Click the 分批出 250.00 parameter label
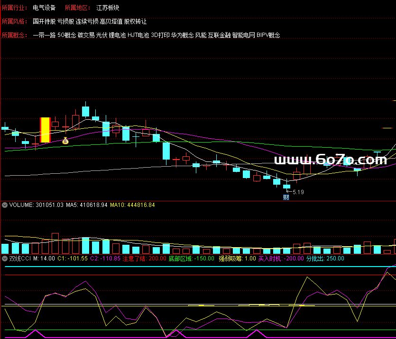 (x=325, y=259)
